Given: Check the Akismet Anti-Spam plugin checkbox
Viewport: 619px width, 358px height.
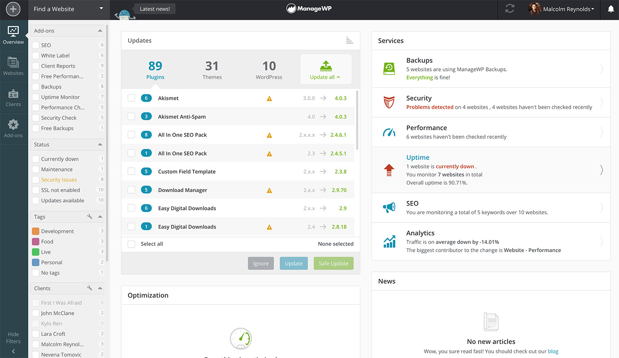Looking at the screenshot, I should tap(131, 117).
